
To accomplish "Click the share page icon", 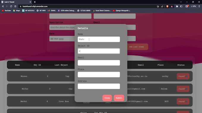I will click(x=162, y=6).
